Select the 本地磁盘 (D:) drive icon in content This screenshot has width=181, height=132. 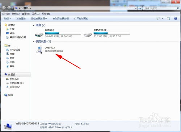point(88,35)
